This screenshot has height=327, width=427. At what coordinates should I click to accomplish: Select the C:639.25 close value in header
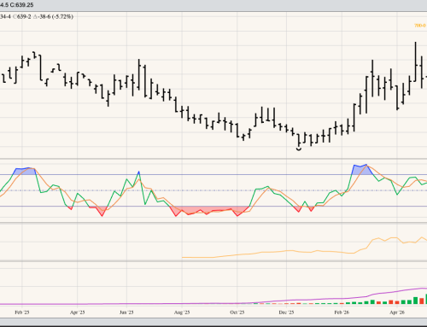click(21, 5)
